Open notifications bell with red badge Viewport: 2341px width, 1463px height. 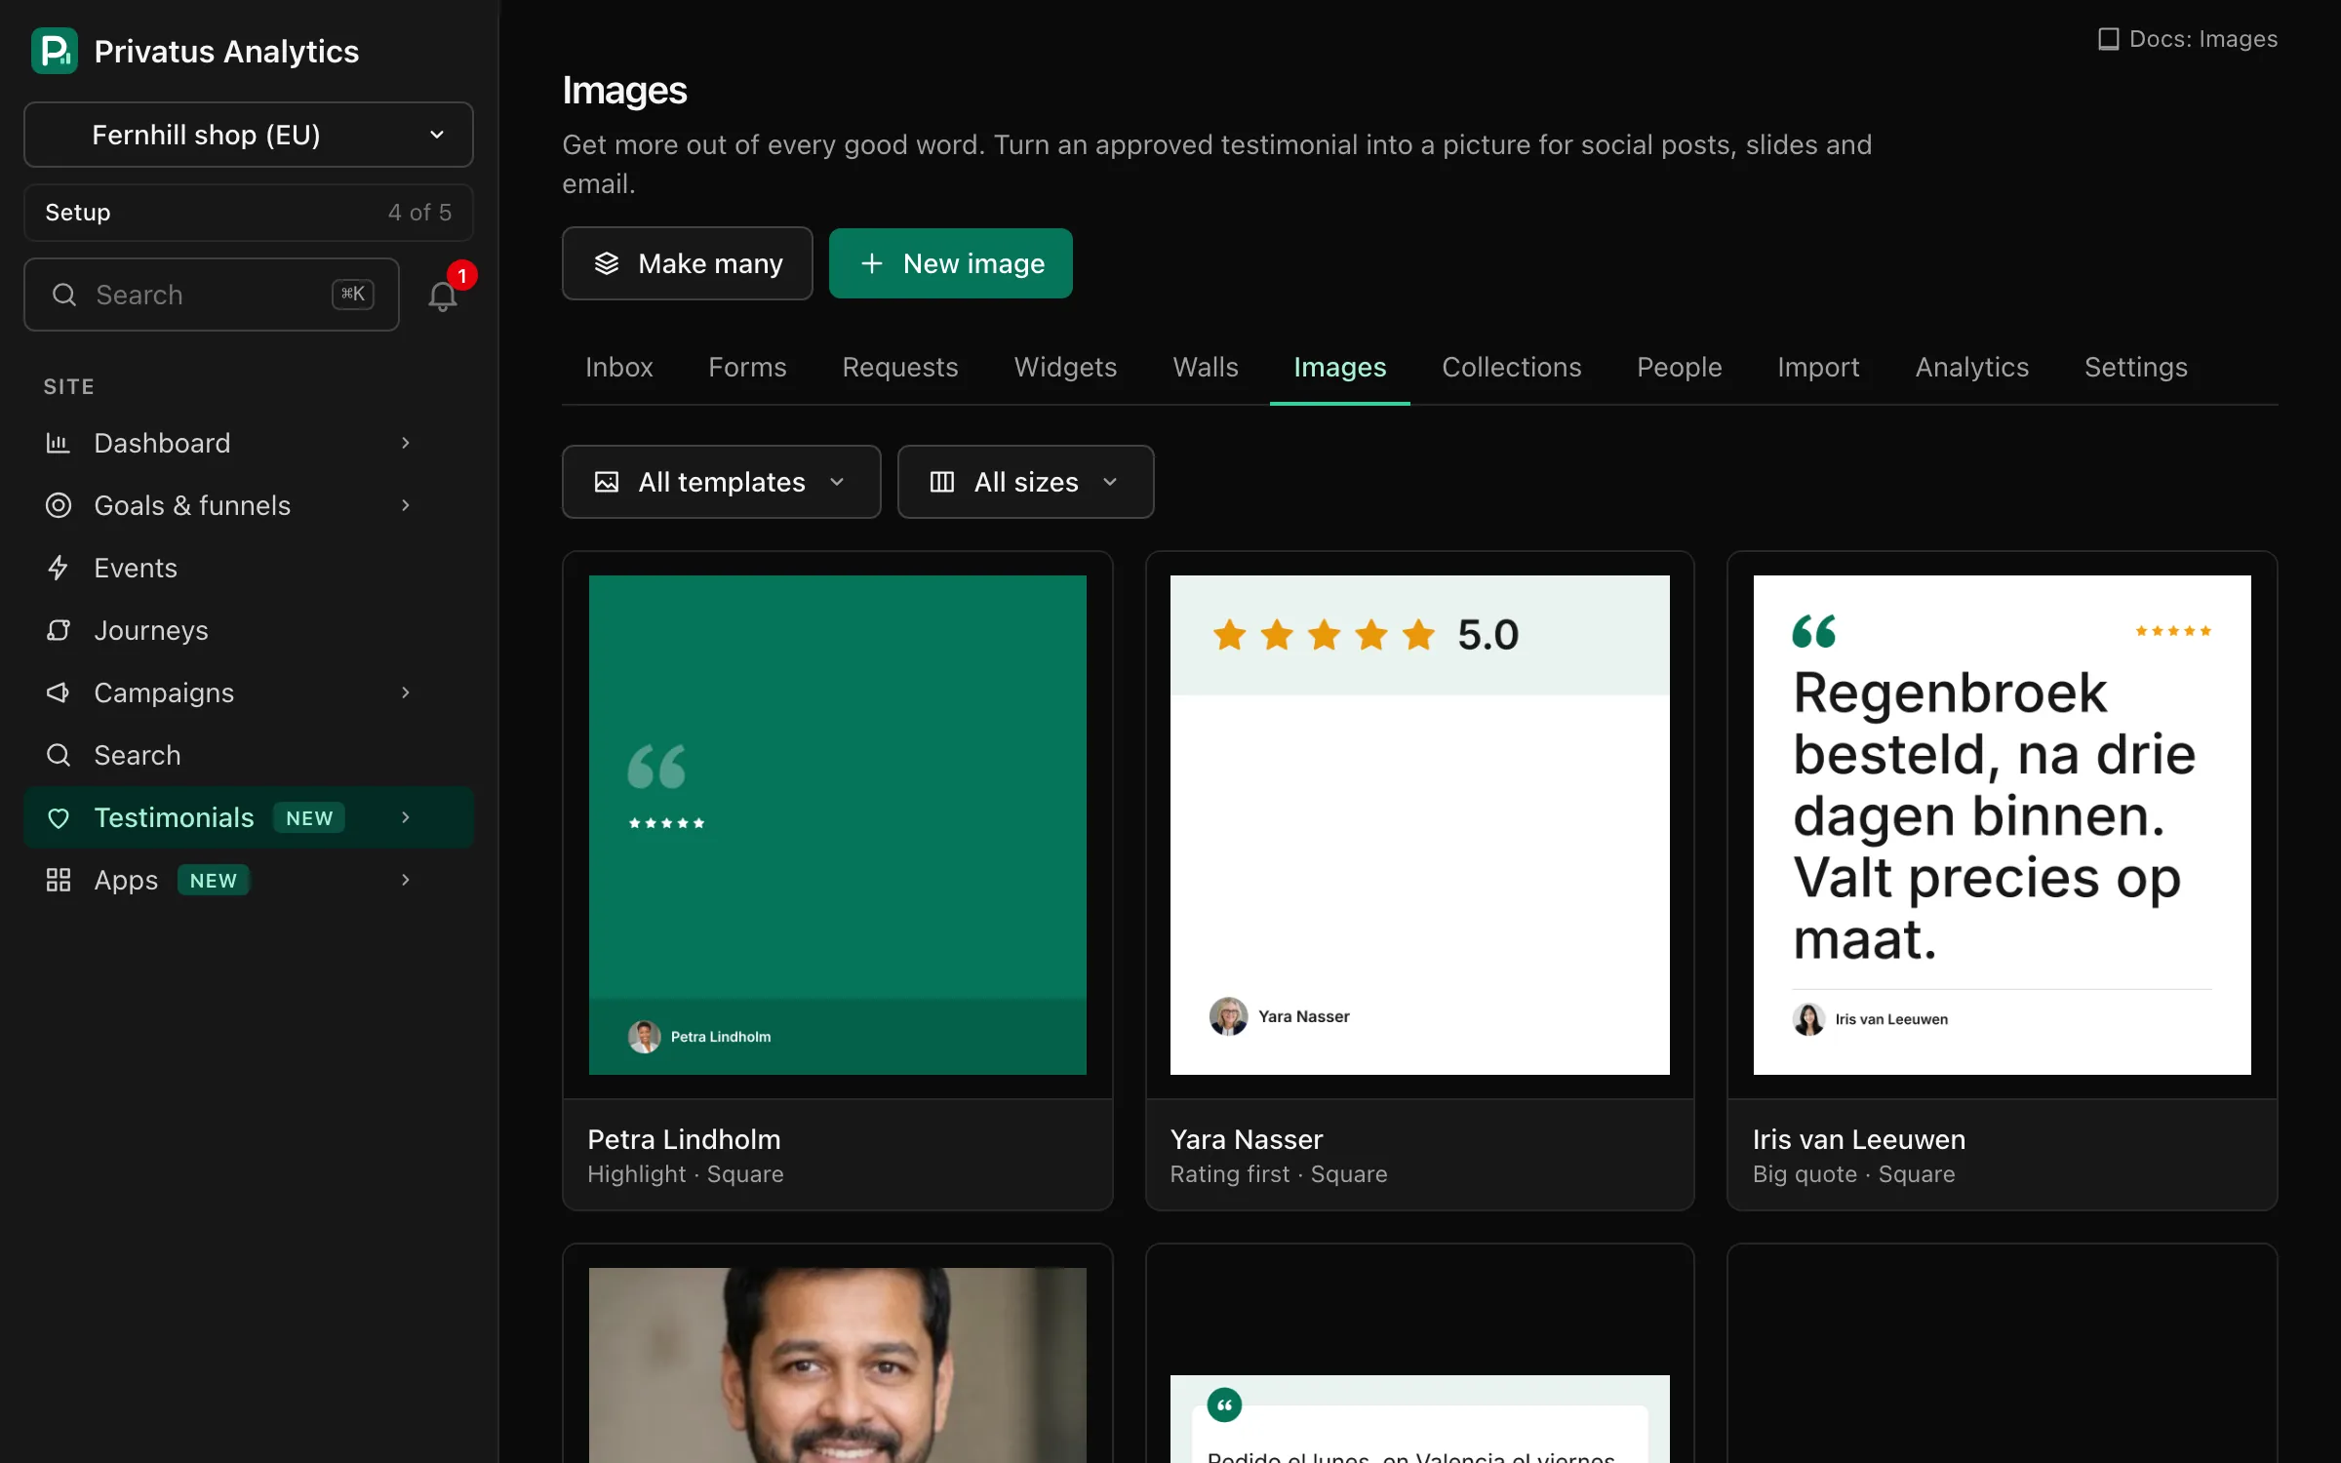click(443, 295)
